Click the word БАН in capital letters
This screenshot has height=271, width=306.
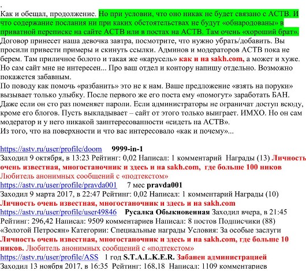280,95
